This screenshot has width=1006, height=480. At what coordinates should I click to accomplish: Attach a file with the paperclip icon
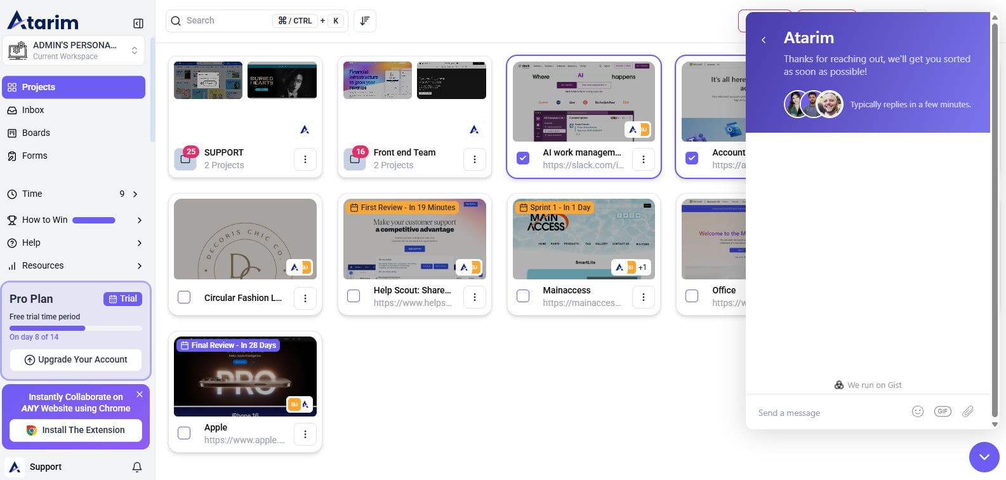[967, 411]
